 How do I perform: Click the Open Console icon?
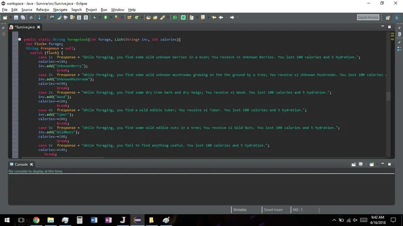coord(372,164)
